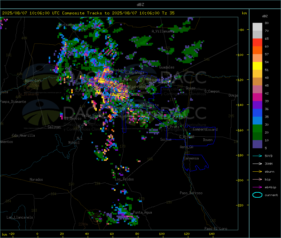Click the Salinas map label
281x238 pixels.
[54, 127]
